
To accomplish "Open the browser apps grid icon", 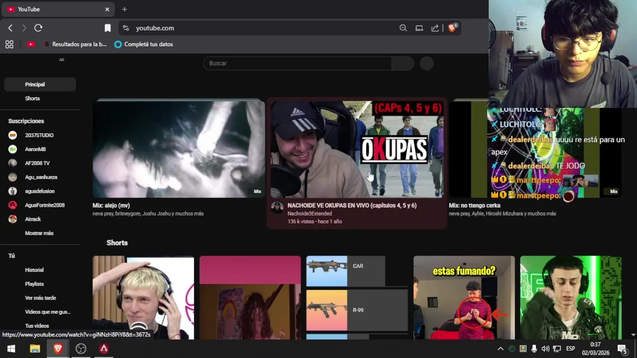I will pyautogui.click(x=9, y=44).
